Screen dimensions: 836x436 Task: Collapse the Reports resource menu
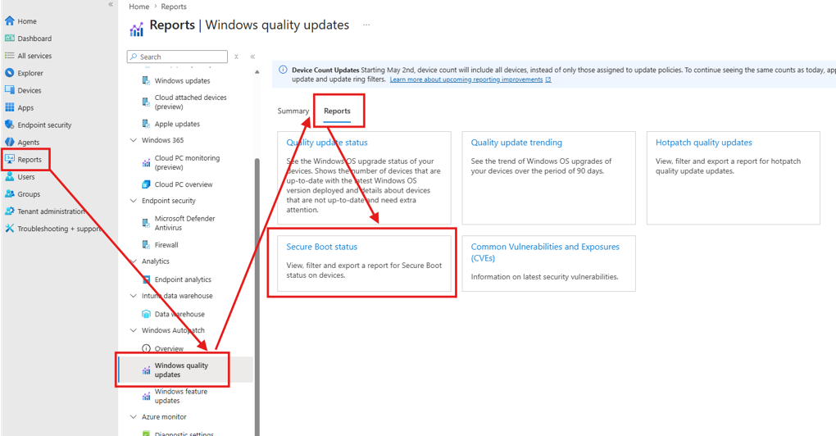pyautogui.click(x=252, y=57)
